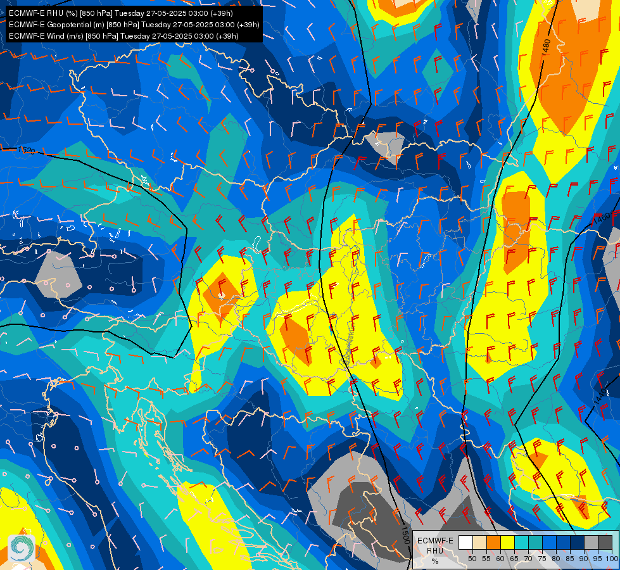The image size is (620, 570).
Task: Select the orange 55-60% humidity swatch
Action: point(494,542)
